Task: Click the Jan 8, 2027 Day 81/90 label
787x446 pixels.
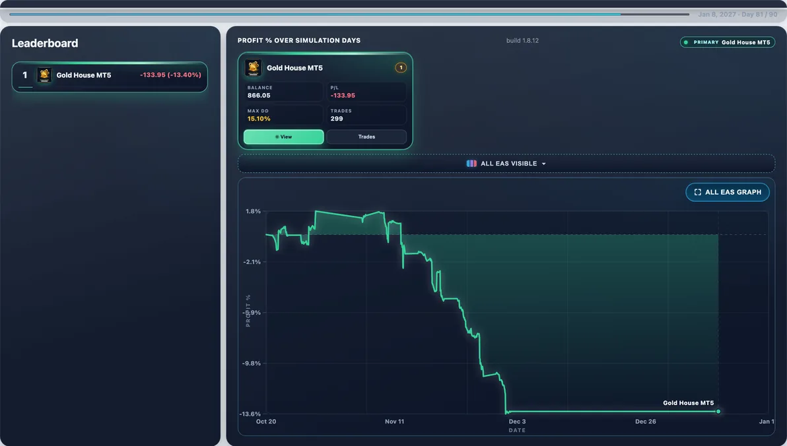Action: 737,15
